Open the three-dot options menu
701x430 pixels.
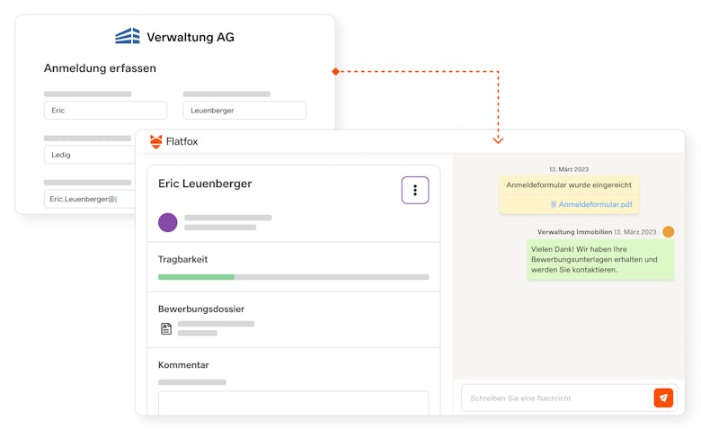click(x=414, y=190)
